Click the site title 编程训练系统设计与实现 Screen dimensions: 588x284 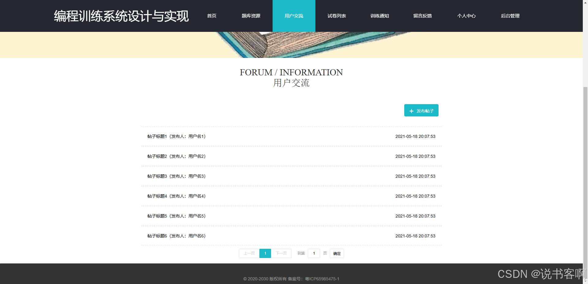pyautogui.click(x=121, y=16)
